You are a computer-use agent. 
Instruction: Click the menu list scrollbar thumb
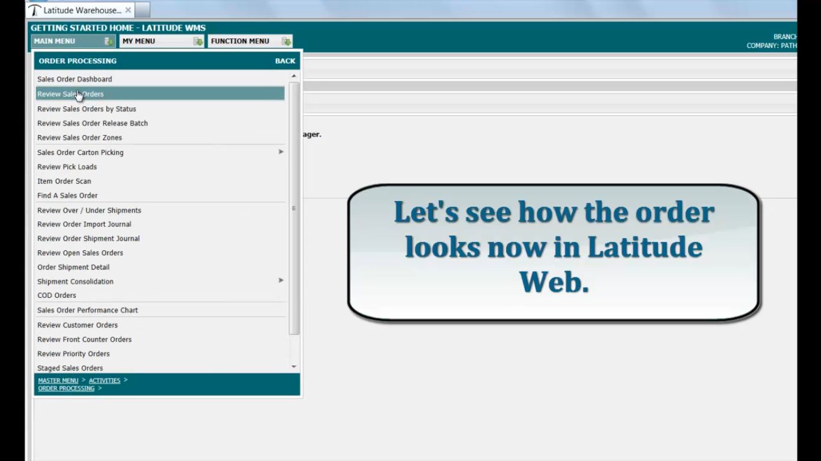294,208
